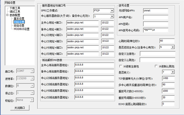Open 基本设置 tree item
Screen dimensions: 184x115
[19, 19]
